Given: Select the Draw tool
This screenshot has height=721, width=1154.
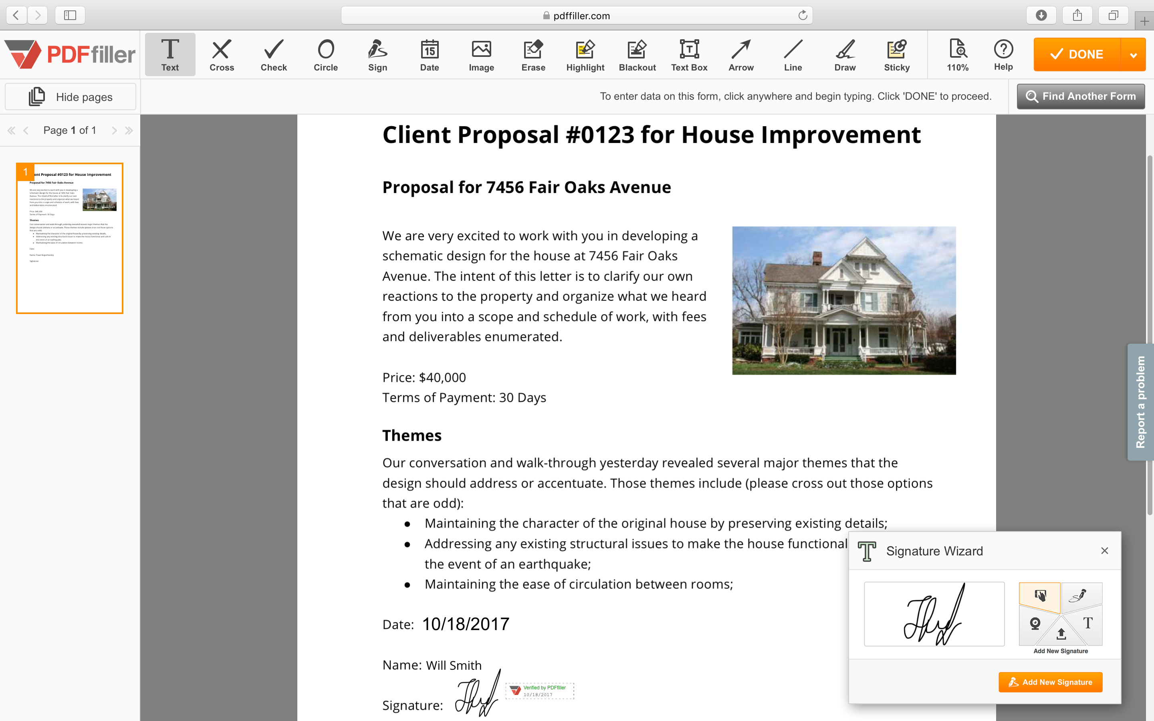Looking at the screenshot, I should coord(845,55).
